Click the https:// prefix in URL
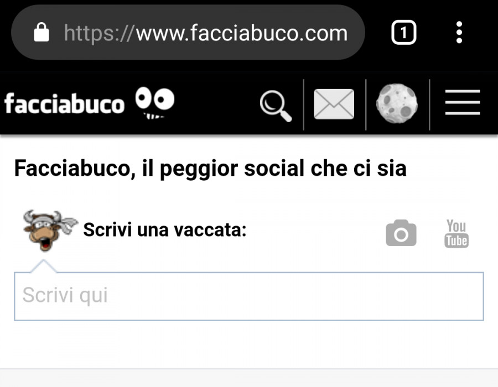This screenshot has width=498, height=387. pos(99,33)
